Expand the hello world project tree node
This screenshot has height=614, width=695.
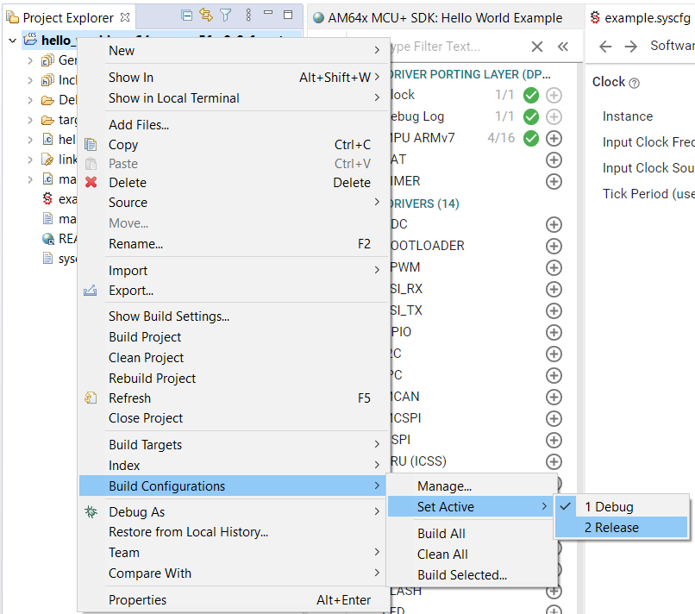[x=13, y=41]
